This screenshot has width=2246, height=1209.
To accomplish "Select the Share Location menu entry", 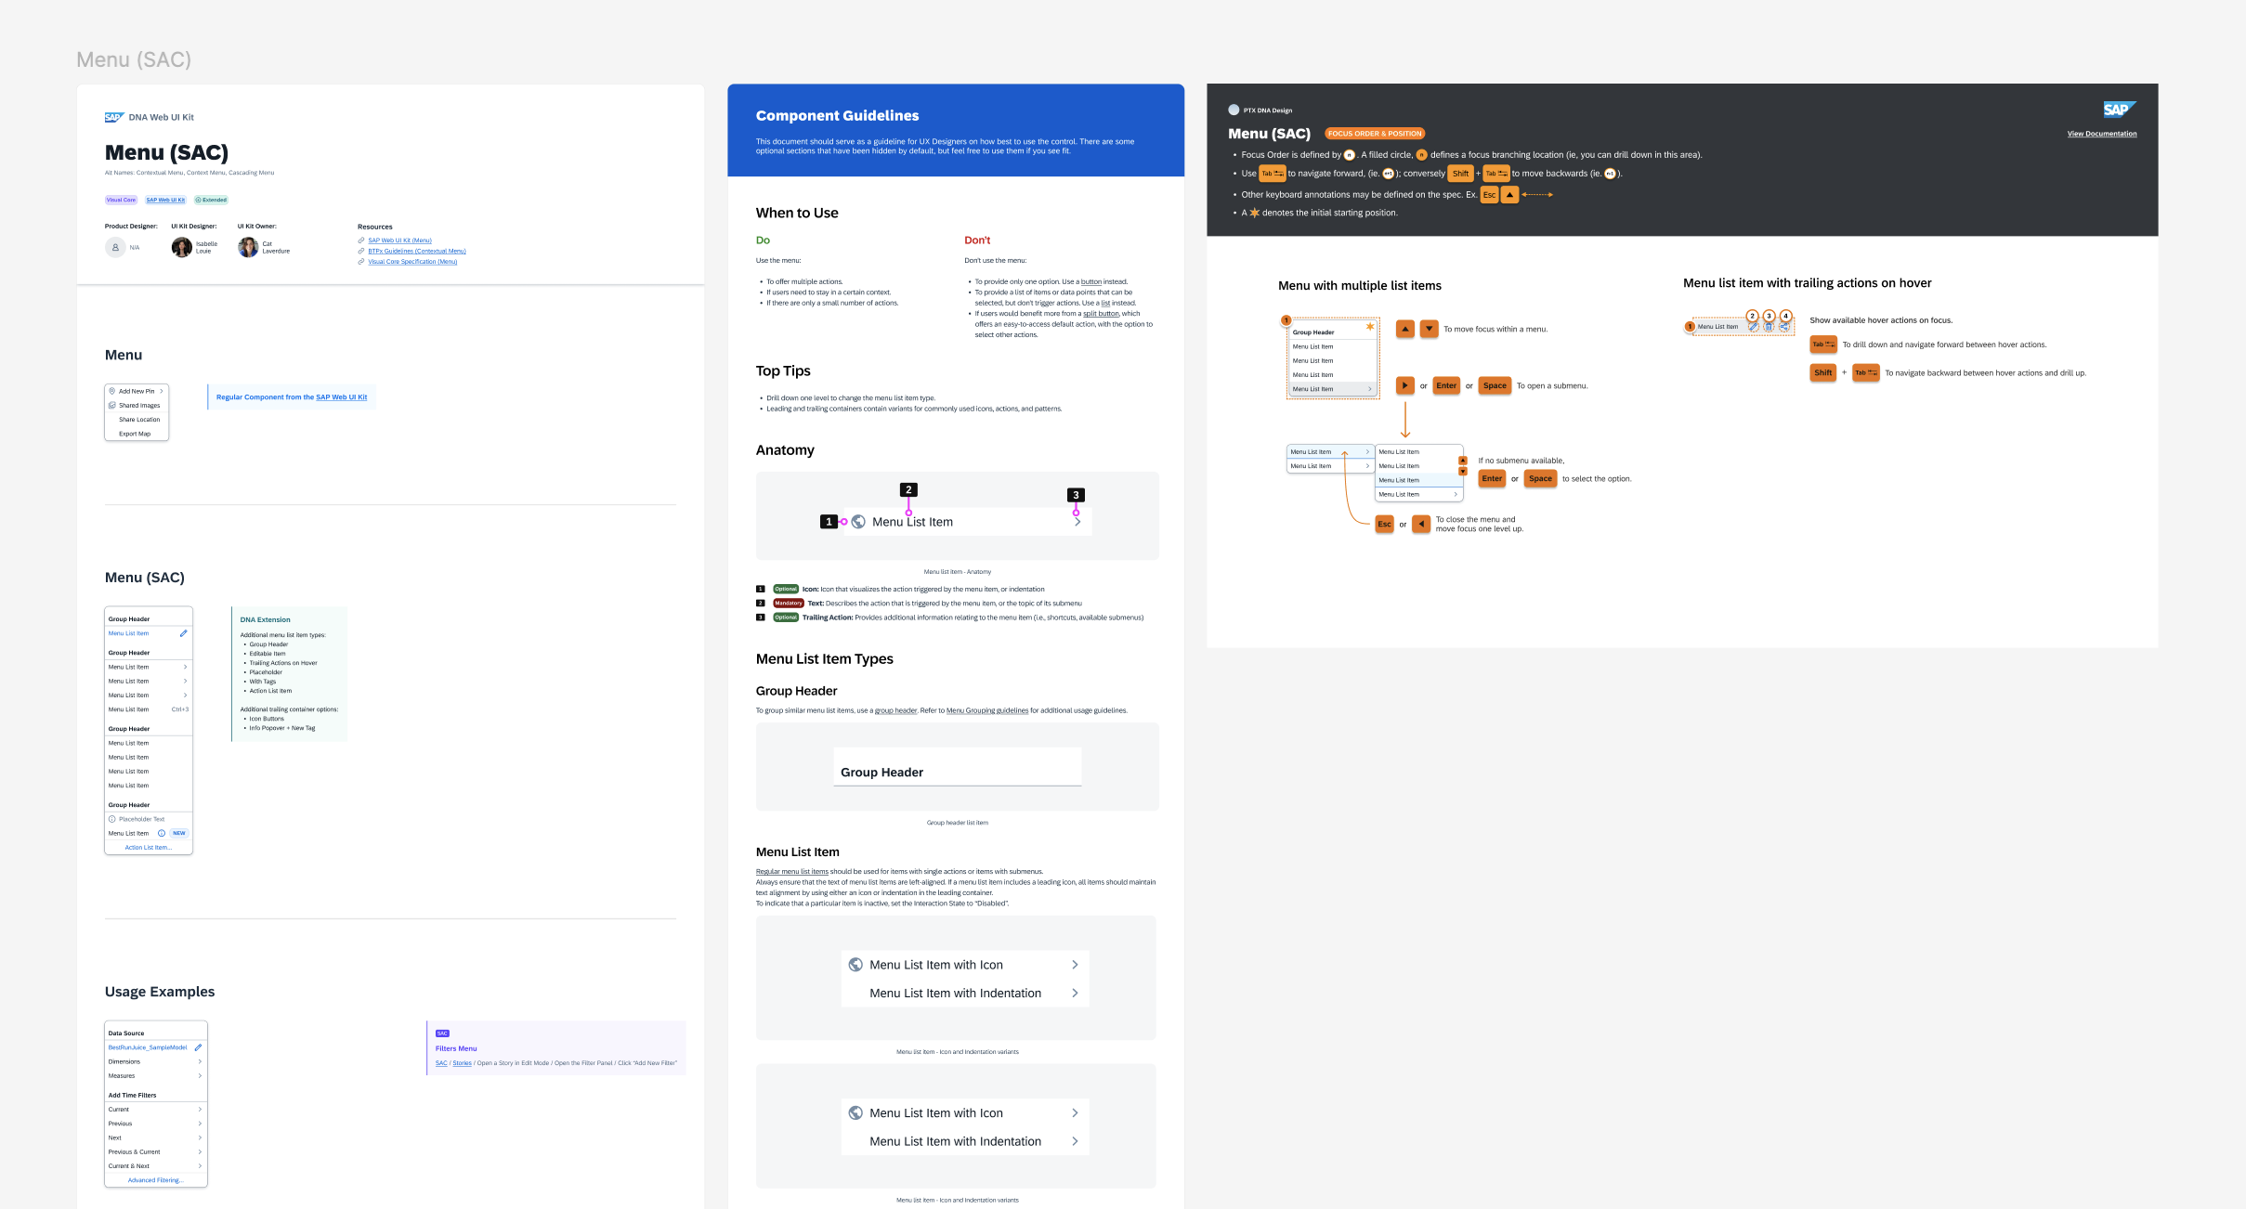I will pyautogui.click(x=139, y=420).
